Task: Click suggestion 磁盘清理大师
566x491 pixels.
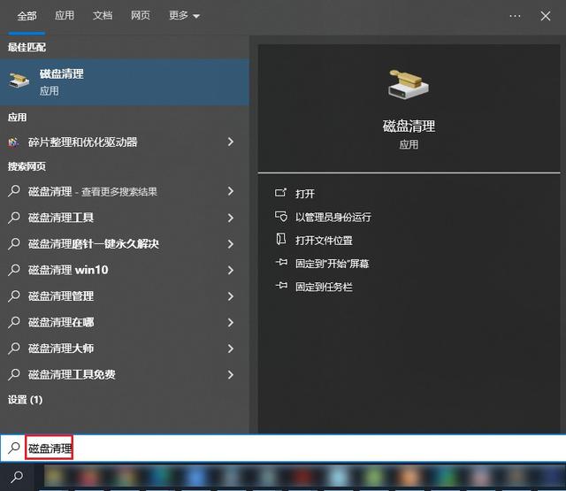Action: pyautogui.click(x=61, y=349)
